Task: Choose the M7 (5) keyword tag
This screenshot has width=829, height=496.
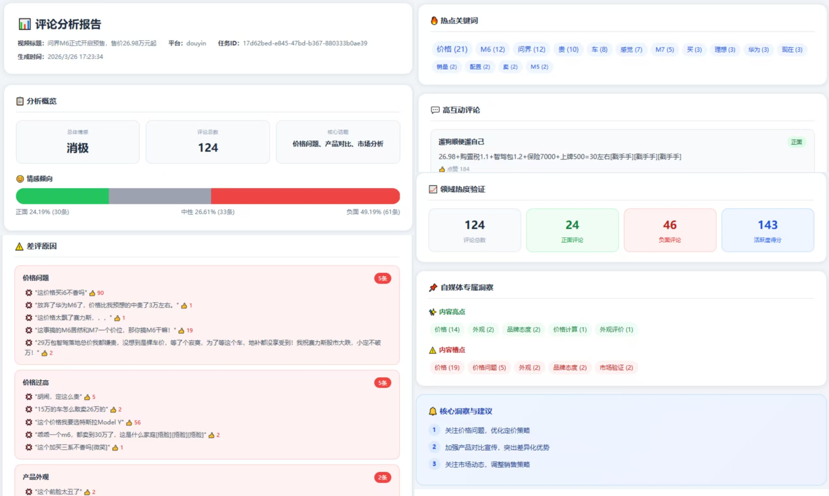Action: click(x=665, y=50)
